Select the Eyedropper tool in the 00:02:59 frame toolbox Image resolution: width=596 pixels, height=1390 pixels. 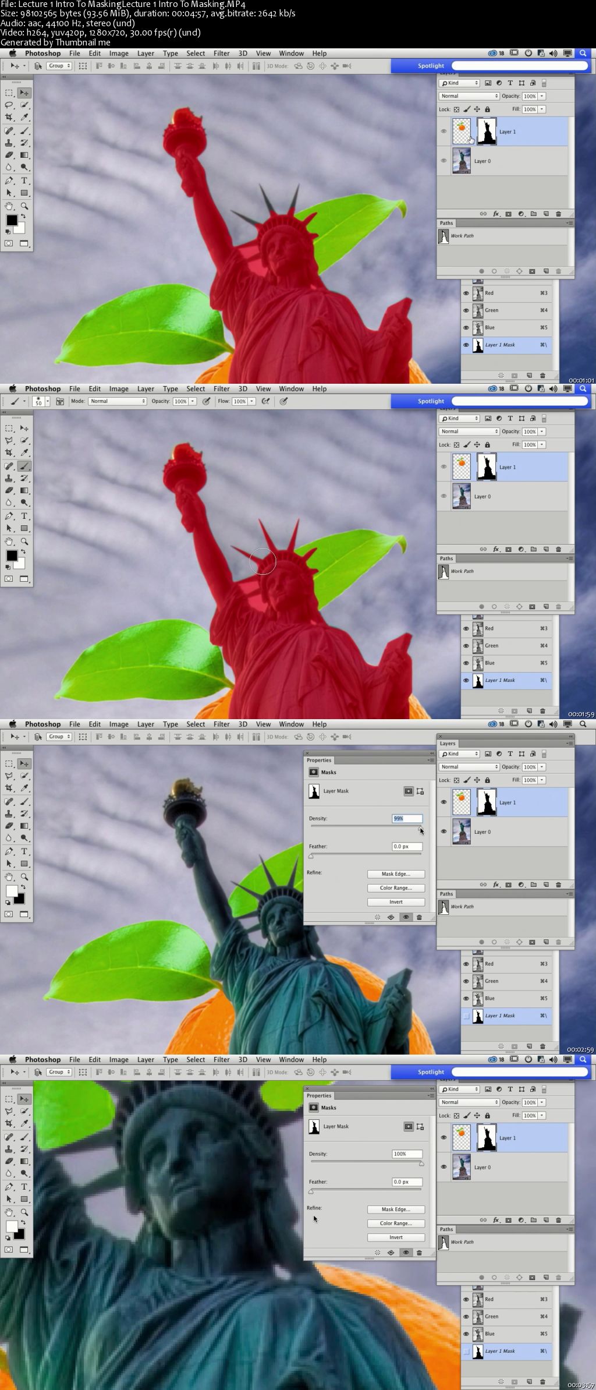(24, 788)
